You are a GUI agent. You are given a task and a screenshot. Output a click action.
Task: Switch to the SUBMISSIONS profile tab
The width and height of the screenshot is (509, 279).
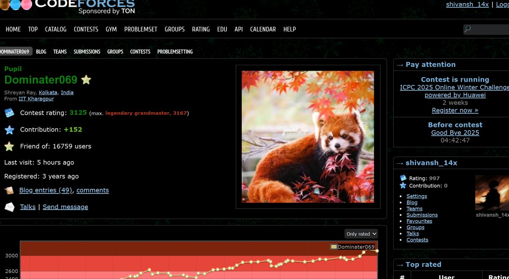click(x=87, y=52)
